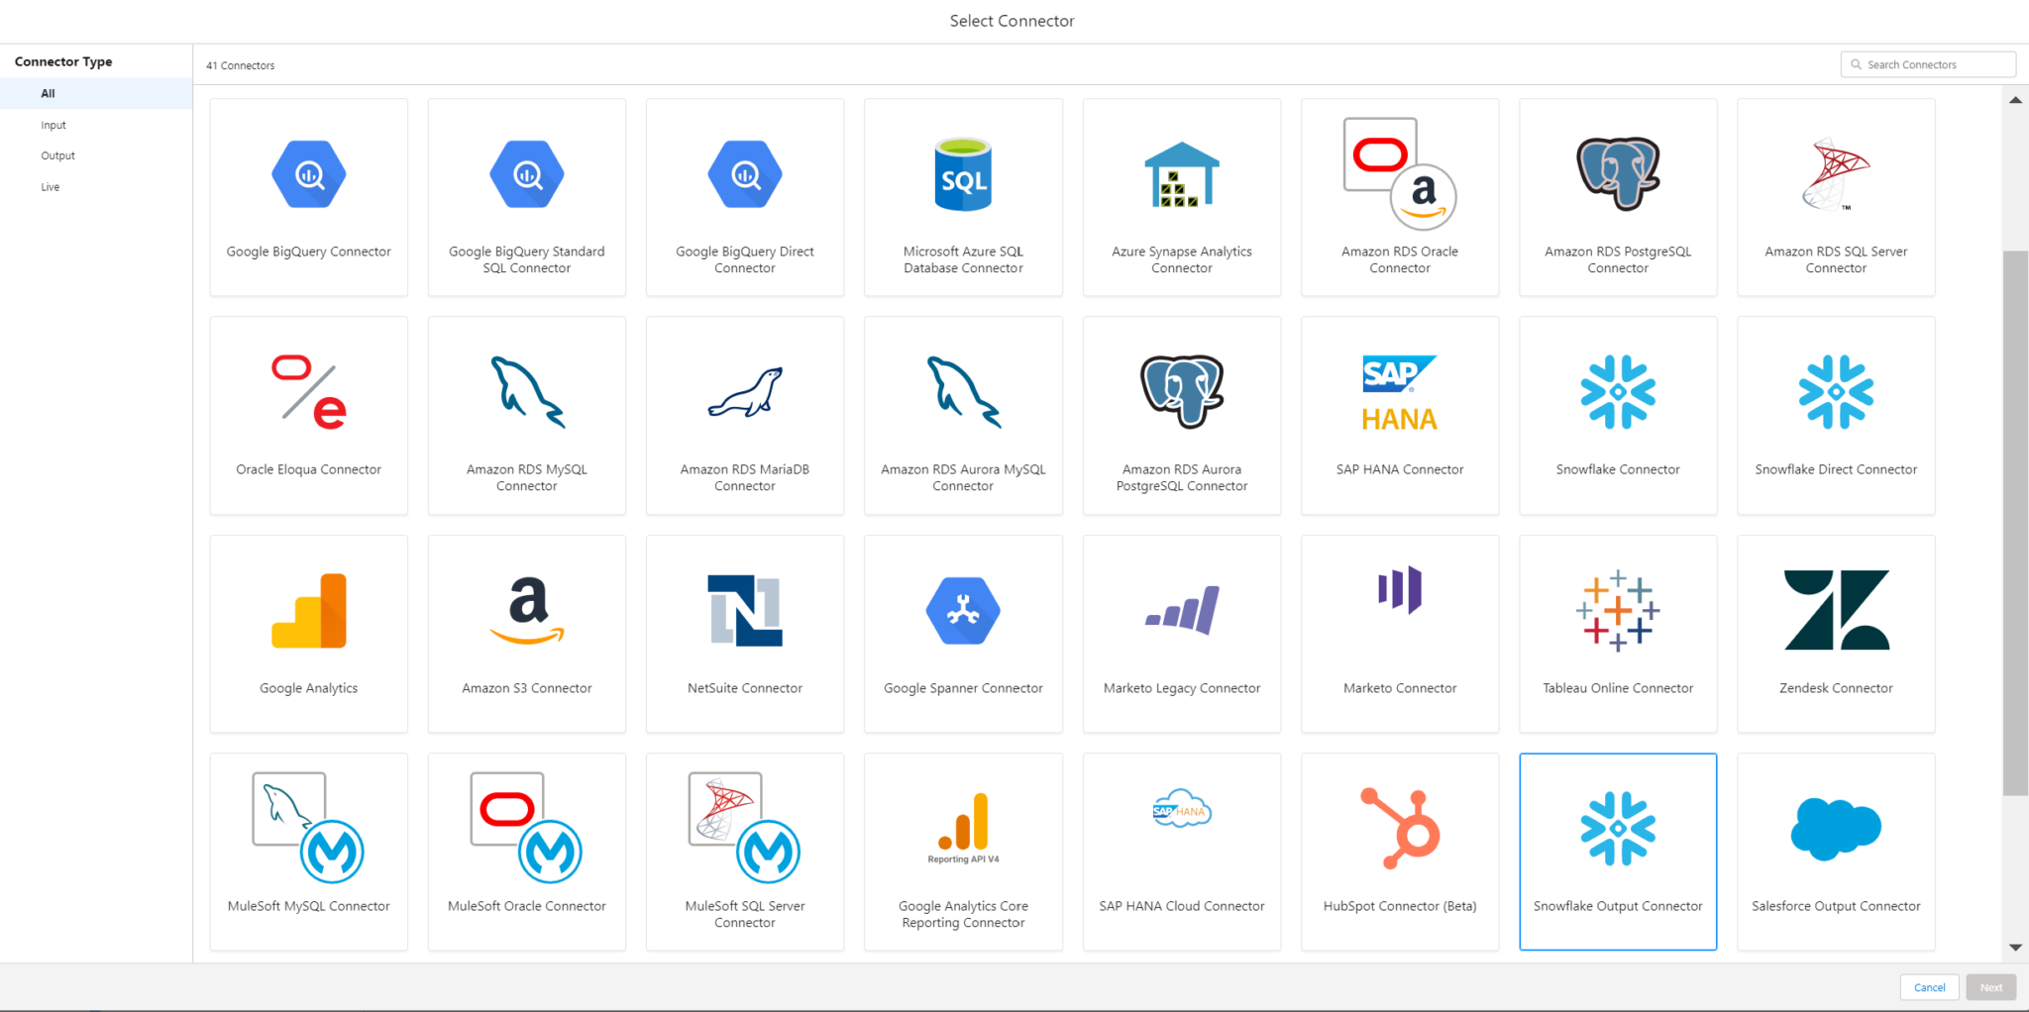The height and width of the screenshot is (1012, 2029).
Task: Pick the Zendesk Connector tile
Action: (1835, 634)
